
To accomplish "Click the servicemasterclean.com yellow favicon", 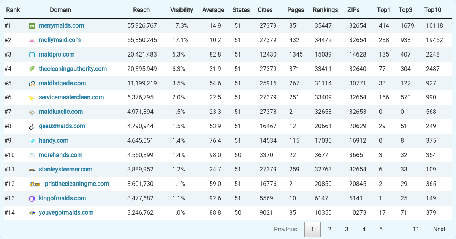I will click(32, 98).
